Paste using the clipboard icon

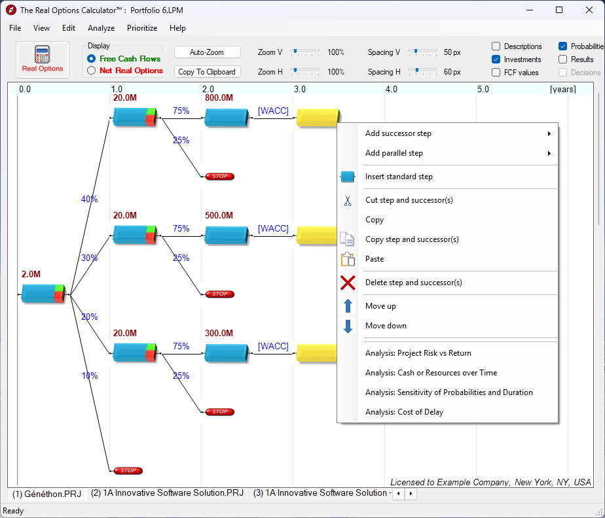(x=347, y=259)
